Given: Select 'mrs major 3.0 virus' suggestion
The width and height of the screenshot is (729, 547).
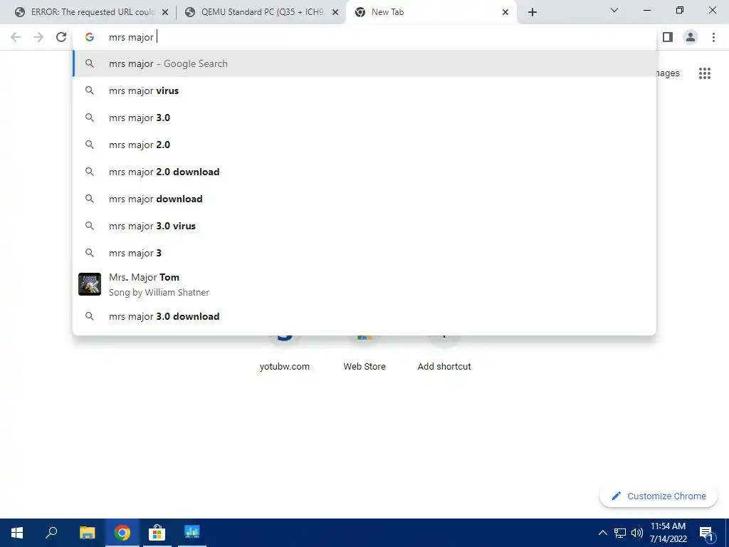Looking at the screenshot, I should point(364,226).
